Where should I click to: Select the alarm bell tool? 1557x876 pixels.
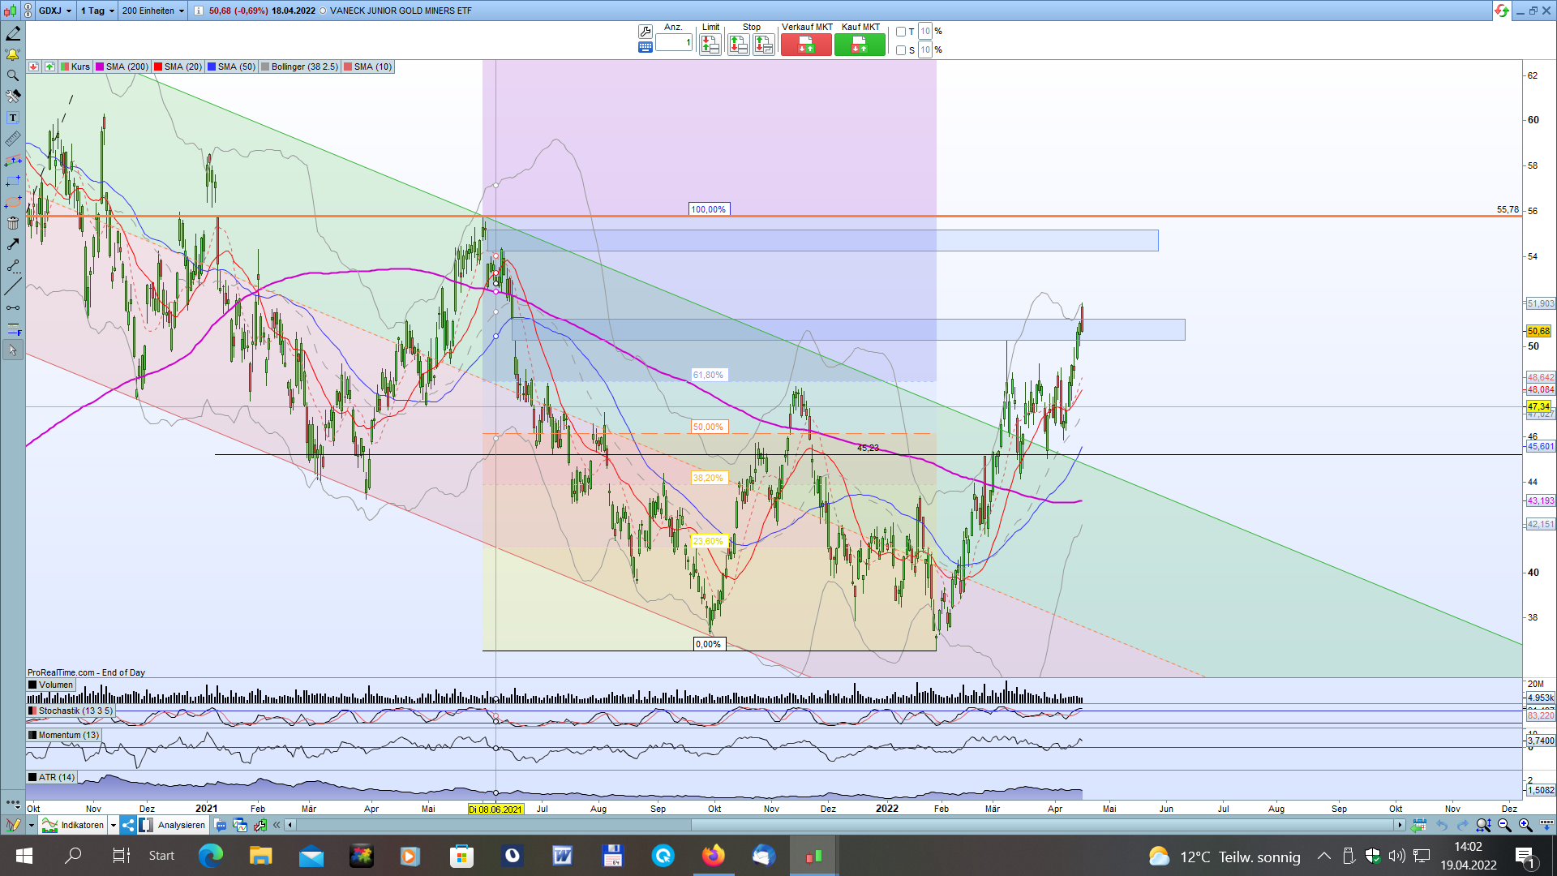coord(12,54)
